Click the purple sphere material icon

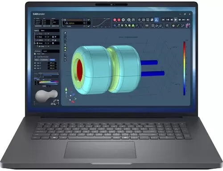[x=188, y=25]
